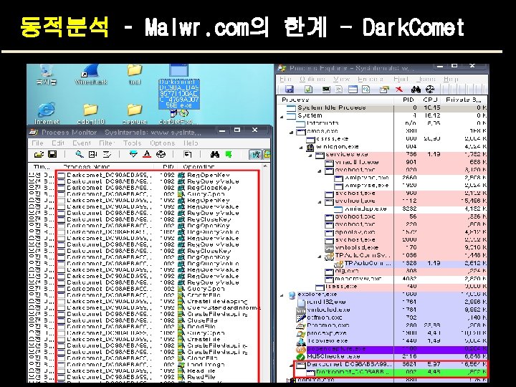The image size is (516, 387).
Task: Show the lower pane in Process Explorer
Action: tap(353, 89)
